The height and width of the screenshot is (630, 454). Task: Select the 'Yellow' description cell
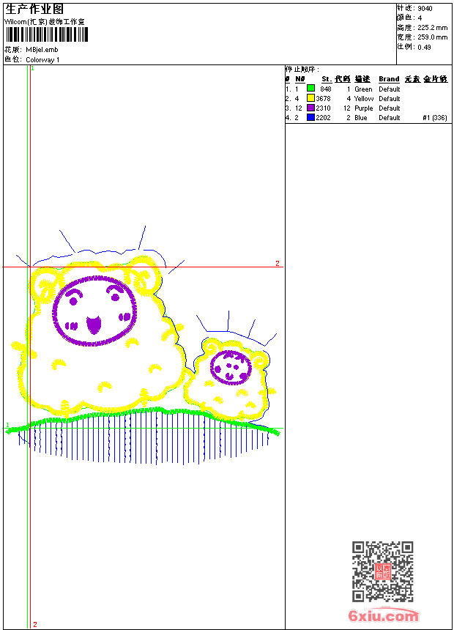(364, 98)
